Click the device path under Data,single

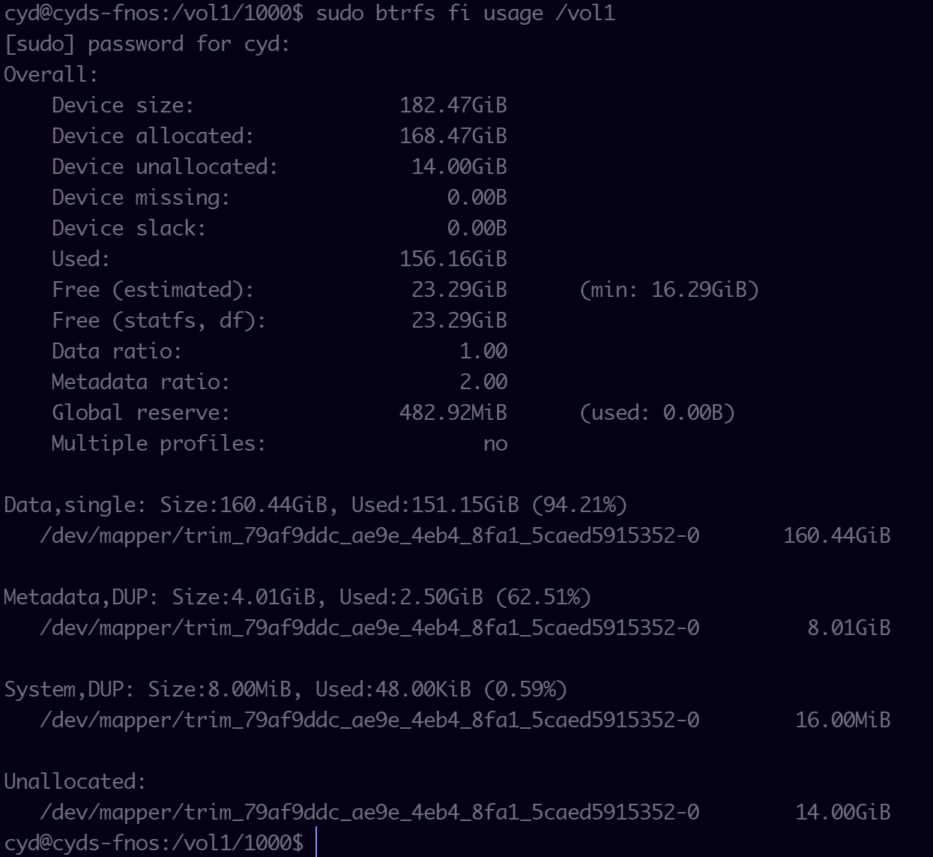pyautogui.click(x=369, y=536)
